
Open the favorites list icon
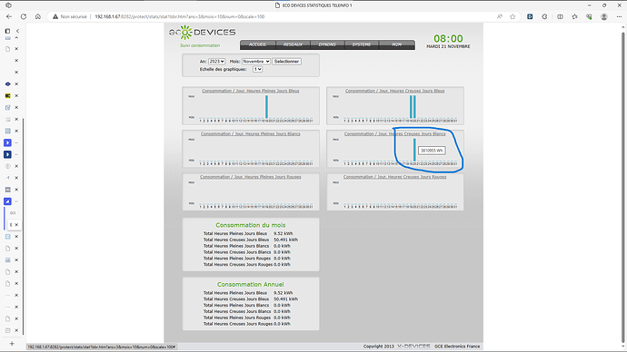click(x=574, y=16)
